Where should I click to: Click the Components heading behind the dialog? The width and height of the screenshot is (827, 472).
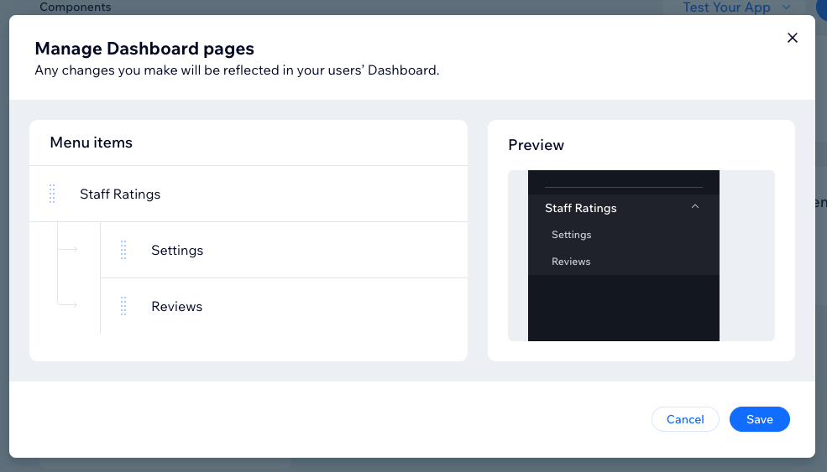76,7
